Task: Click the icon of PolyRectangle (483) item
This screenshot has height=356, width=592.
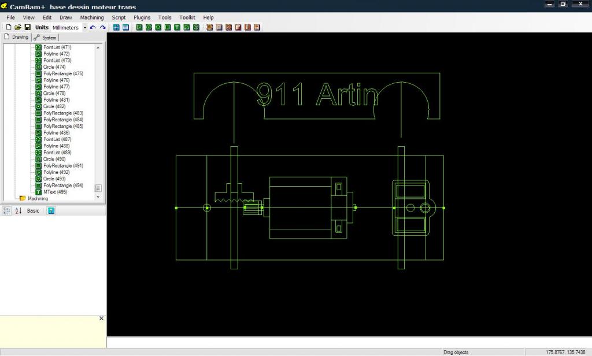Action: coord(38,113)
